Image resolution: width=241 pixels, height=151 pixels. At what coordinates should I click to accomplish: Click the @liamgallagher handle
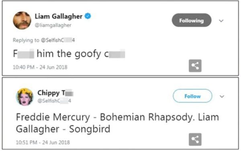tap(53, 25)
